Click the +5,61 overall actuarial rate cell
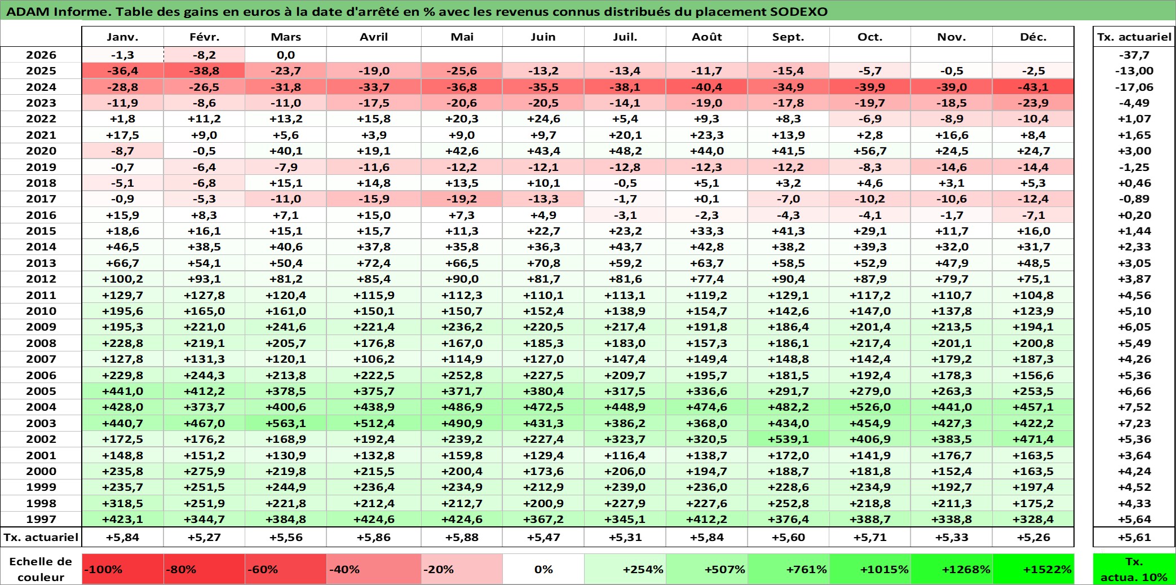The width and height of the screenshot is (1176, 585). tap(1134, 537)
